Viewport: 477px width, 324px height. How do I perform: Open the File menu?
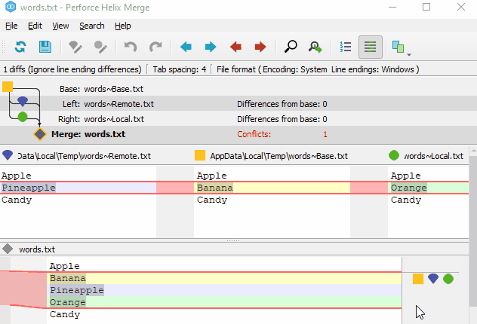click(11, 26)
